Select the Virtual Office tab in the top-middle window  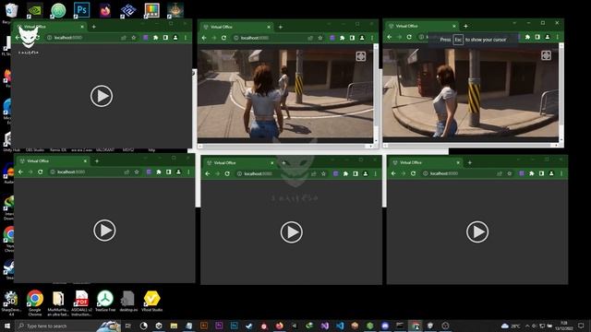[x=236, y=27]
